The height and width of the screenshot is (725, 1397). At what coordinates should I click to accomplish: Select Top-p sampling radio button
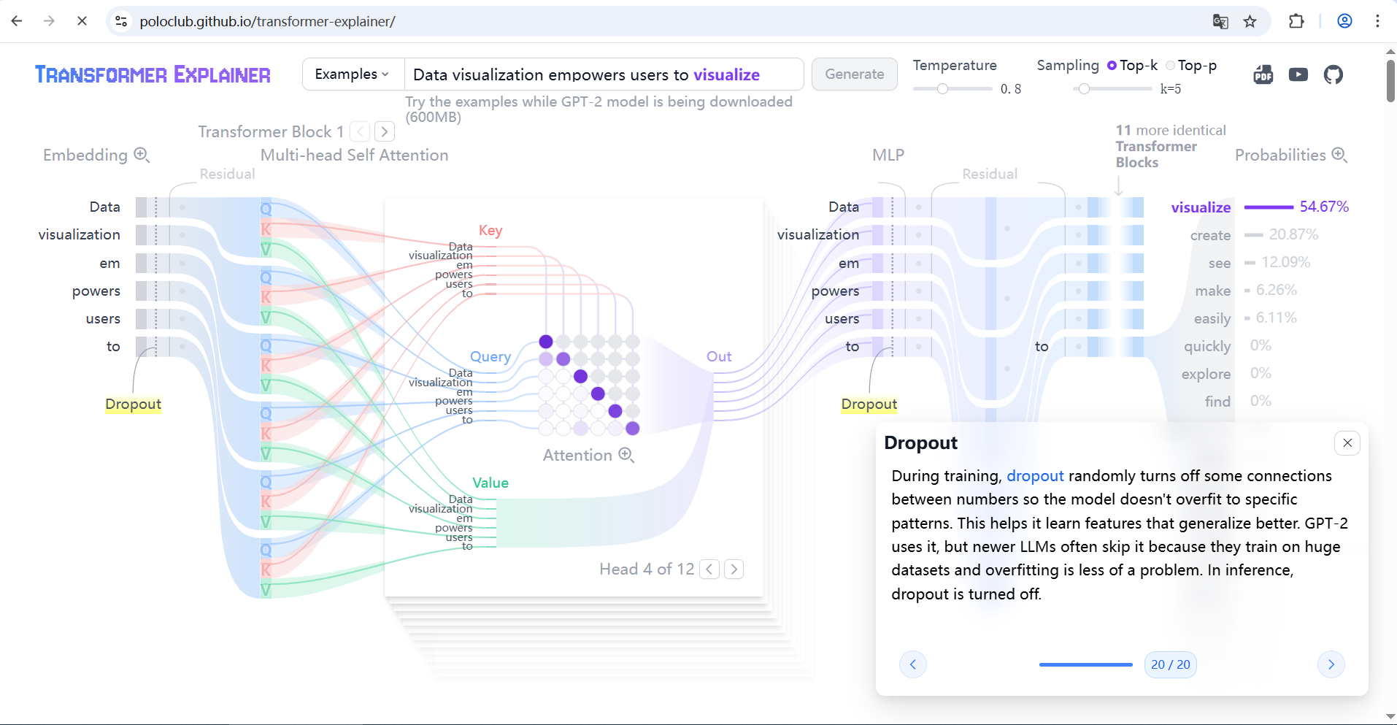point(1171,65)
